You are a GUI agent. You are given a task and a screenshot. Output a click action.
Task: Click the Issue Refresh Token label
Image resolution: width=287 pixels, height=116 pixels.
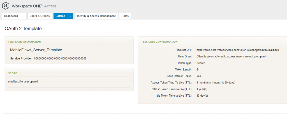coord(179,76)
